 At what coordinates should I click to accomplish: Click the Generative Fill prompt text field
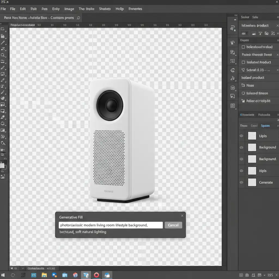click(x=111, y=225)
